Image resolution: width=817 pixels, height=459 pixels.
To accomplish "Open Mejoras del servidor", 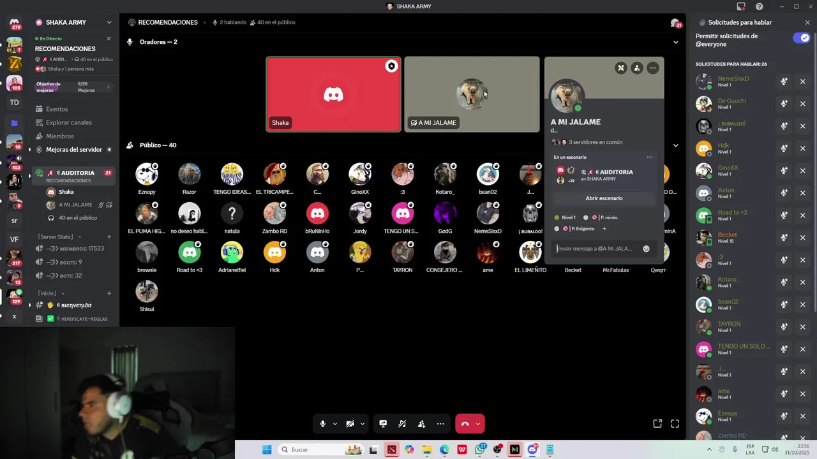I will coord(74,150).
